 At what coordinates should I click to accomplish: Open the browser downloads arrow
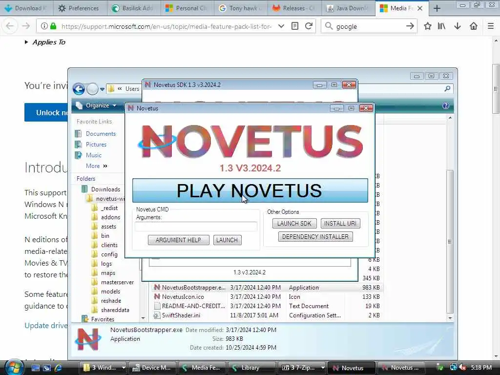click(x=458, y=26)
